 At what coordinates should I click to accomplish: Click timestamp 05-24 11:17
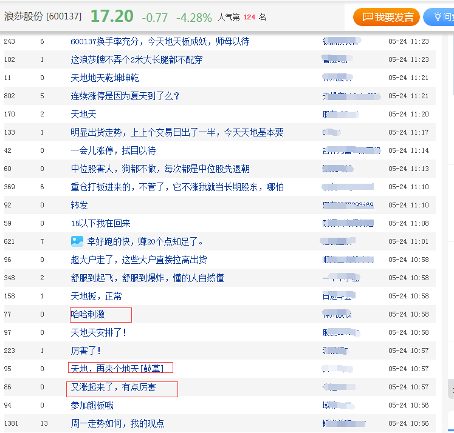click(x=408, y=133)
